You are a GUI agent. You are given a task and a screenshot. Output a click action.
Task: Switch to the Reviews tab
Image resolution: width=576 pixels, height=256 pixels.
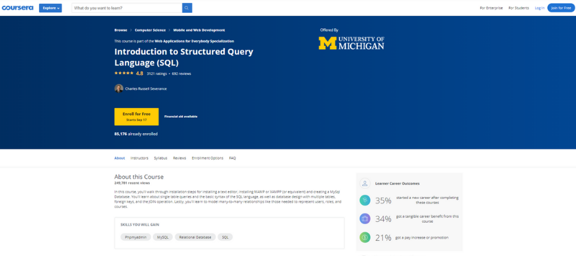pos(180,158)
